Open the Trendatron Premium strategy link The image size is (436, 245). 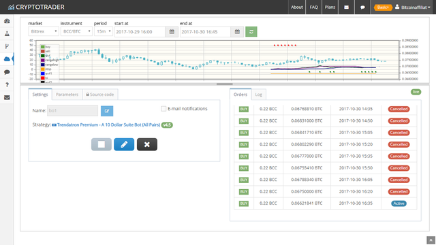click(x=108, y=125)
